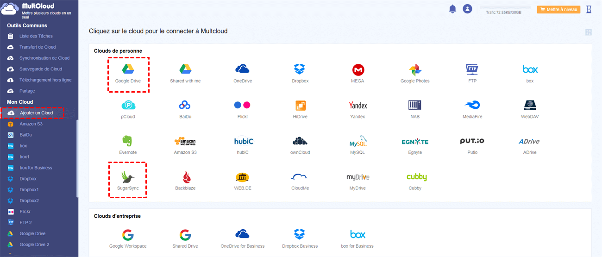This screenshot has width=602, height=257.
Task: Connect the HiDrive cloud
Action: [300, 106]
